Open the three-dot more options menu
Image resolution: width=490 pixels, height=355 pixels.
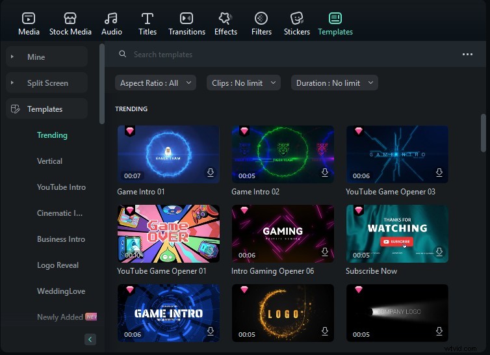(467, 55)
